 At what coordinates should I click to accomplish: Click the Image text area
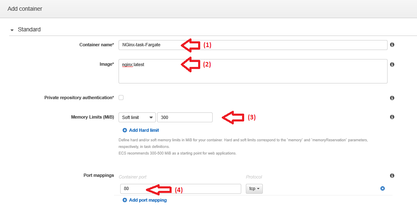pos(253,71)
